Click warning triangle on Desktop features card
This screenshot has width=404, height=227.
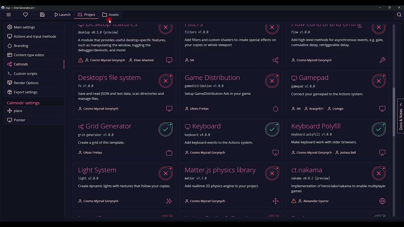80,60
